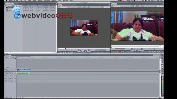
Task: Open the Canvas zoom level dropdown
Action: [132, 6]
